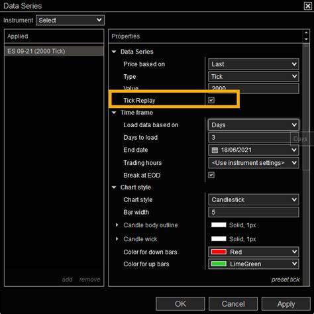
Task: Open the Instrument Select dropdown
Action: [70, 21]
